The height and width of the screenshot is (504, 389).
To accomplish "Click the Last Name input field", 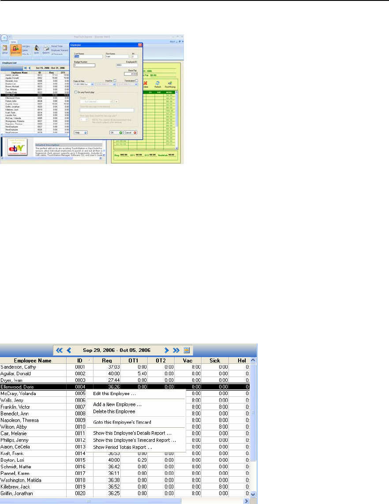I will (88, 56).
